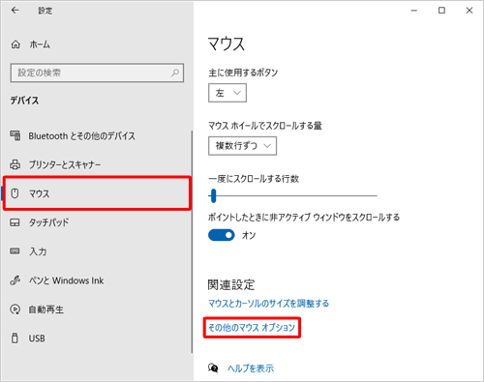Click the autoplay icon beside 自動再生
This screenshot has width=484, height=382.
click(x=15, y=309)
